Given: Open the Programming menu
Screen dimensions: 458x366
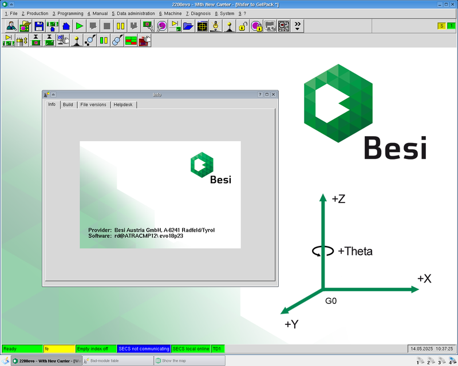Looking at the screenshot, I should [x=68, y=13].
